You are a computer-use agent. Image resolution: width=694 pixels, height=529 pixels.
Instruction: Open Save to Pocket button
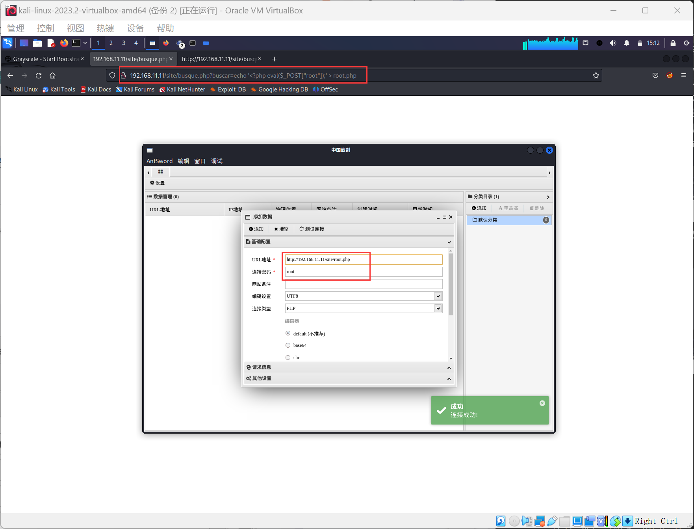point(655,76)
